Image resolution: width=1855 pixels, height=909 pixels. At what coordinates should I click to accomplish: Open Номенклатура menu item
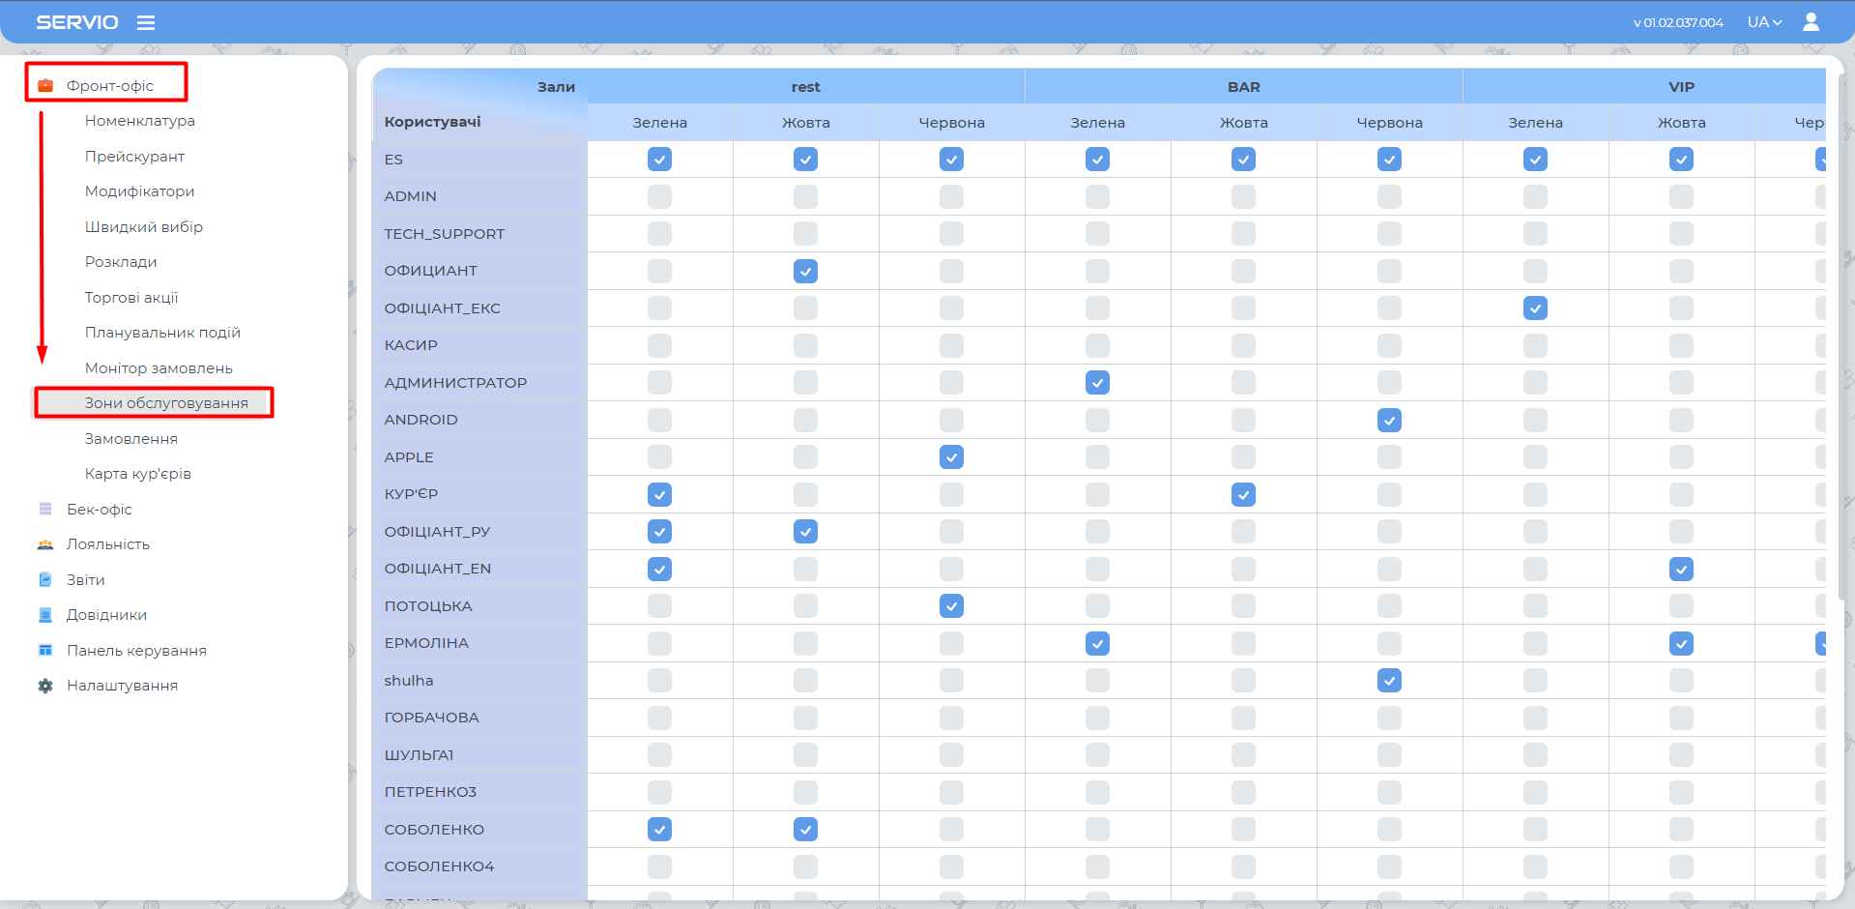point(140,121)
